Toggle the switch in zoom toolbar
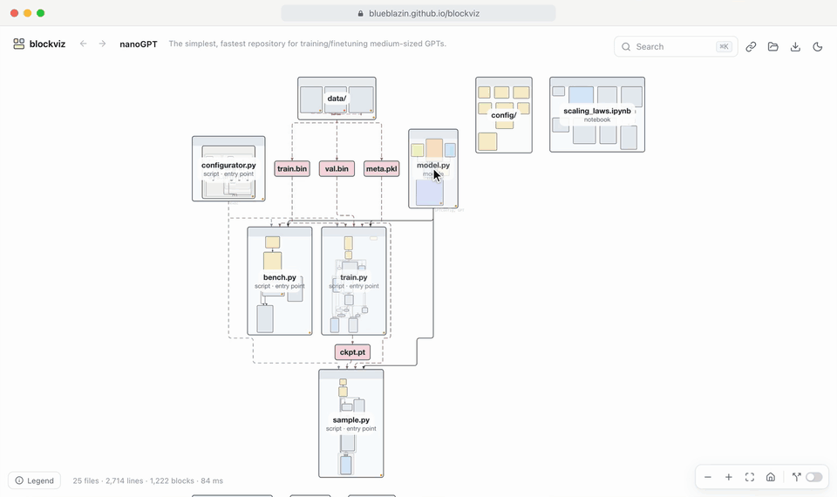Screen dimensions: 837x497 pyautogui.click(x=814, y=477)
